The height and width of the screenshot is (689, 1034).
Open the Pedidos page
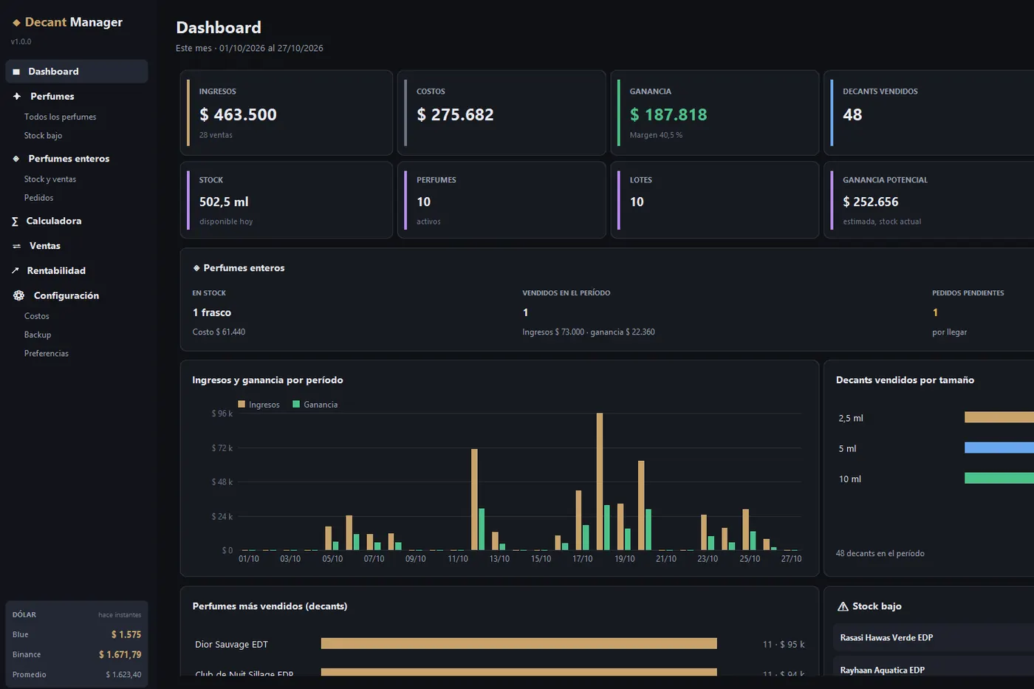[x=38, y=198]
